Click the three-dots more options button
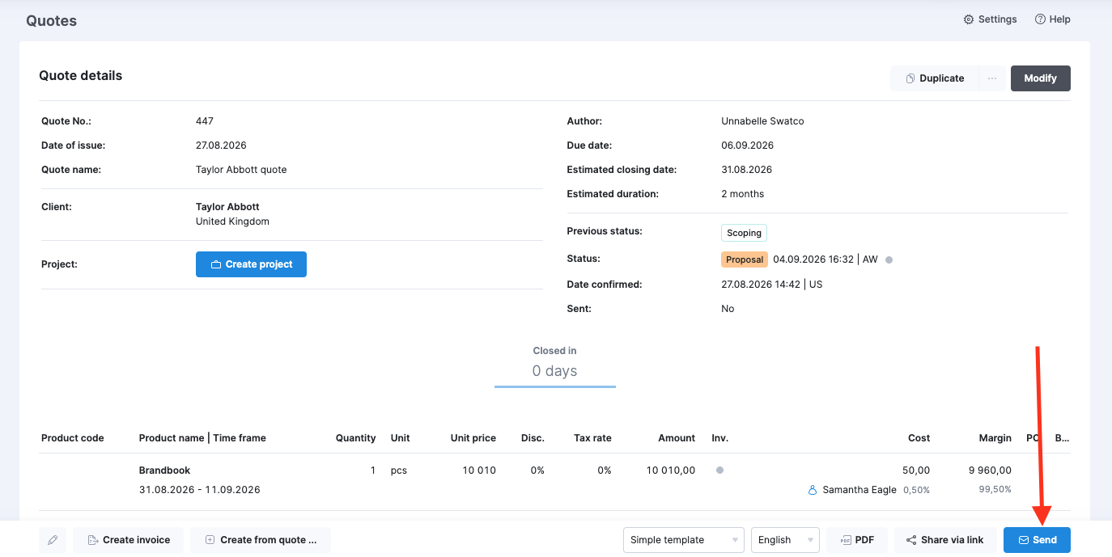 pyautogui.click(x=992, y=78)
